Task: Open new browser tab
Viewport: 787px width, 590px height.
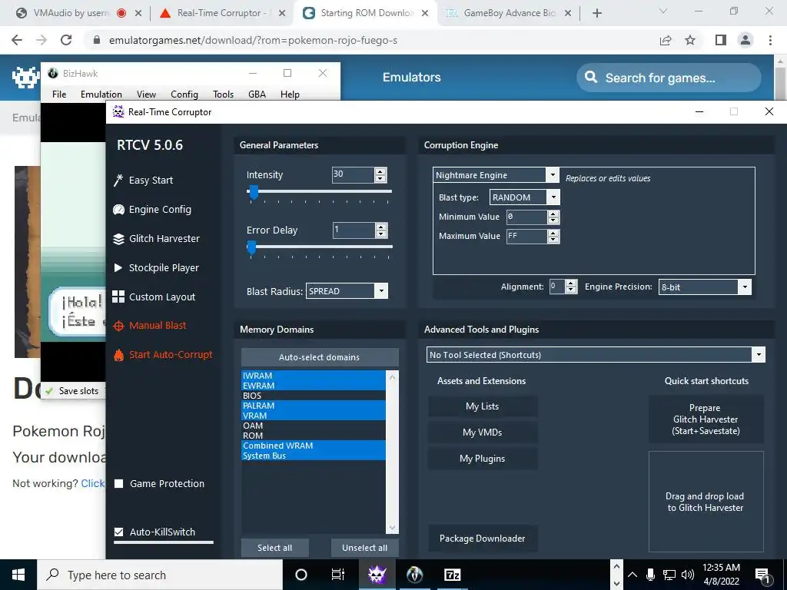Action: (596, 13)
